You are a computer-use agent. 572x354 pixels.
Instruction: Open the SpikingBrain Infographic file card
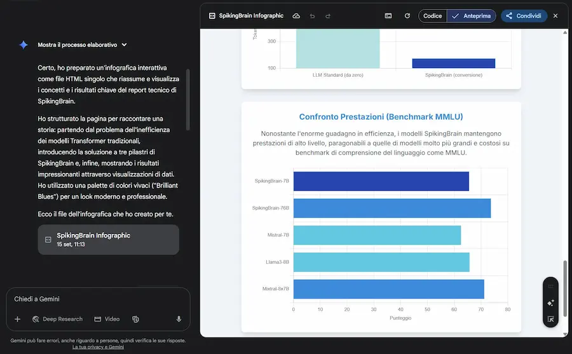tap(108, 240)
